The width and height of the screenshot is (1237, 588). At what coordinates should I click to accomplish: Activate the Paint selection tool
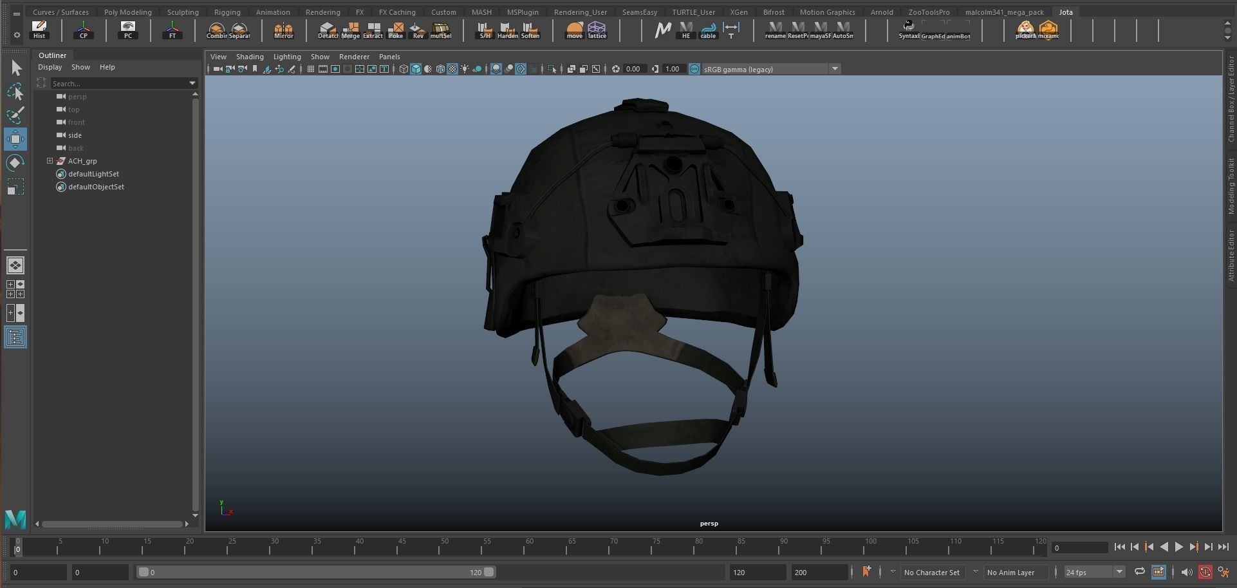point(15,115)
